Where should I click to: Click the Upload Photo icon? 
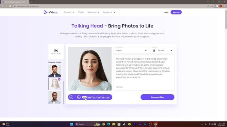tap(56, 50)
